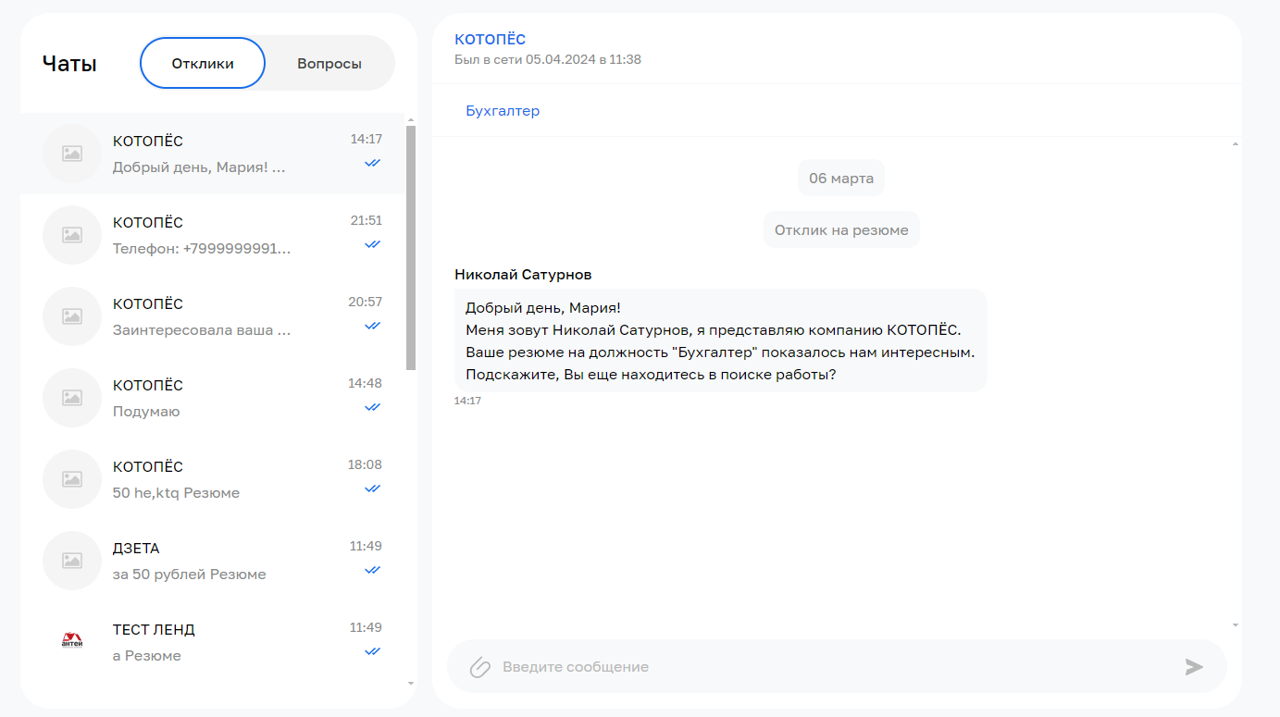Click the ТЕСТ ЛЕНД company logo avatar
Screen dimensions: 1280x717
tap(72, 641)
